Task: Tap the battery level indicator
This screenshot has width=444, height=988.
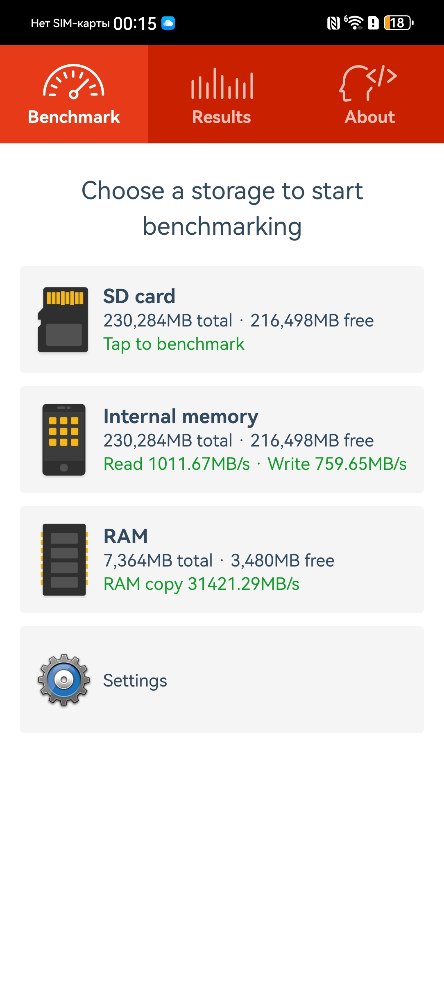Action: click(x=399, y=23)
